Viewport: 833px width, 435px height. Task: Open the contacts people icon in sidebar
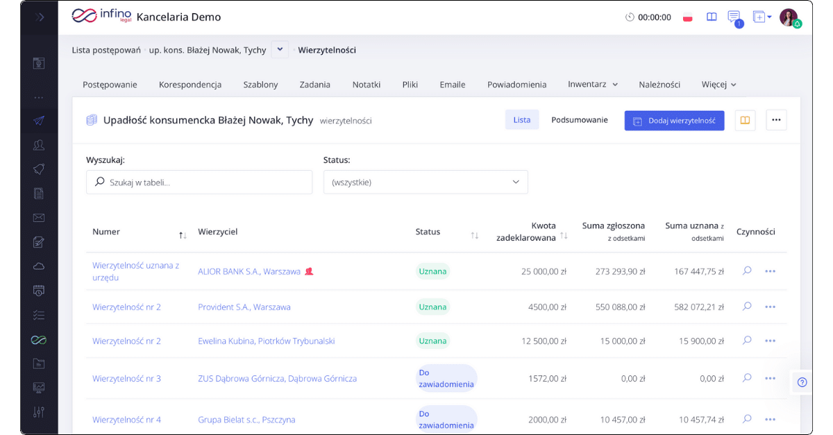(x=39, y=145)
